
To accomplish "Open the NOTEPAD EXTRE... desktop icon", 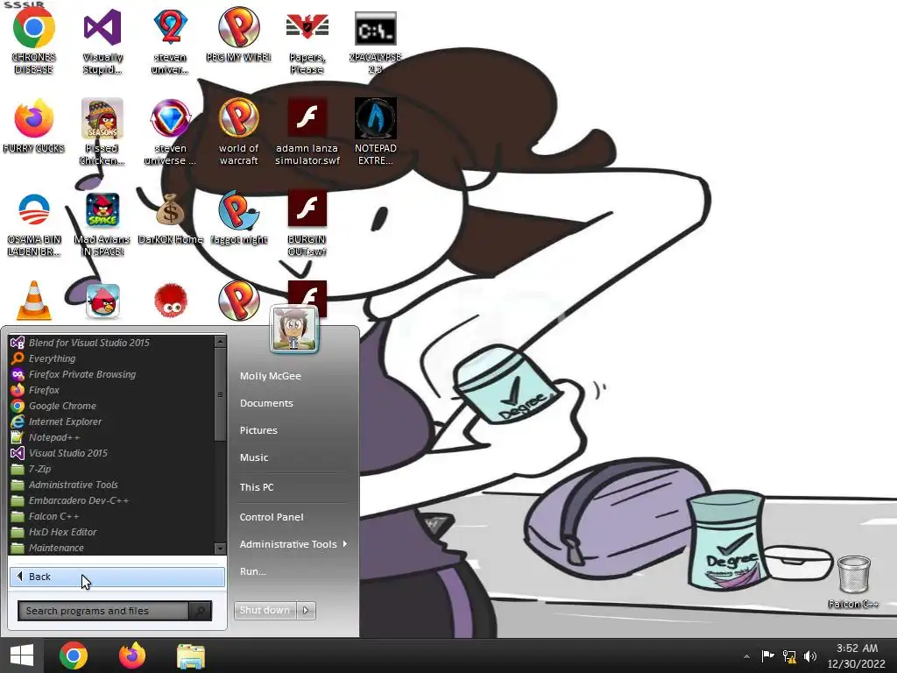I will (x=375, y=131).
